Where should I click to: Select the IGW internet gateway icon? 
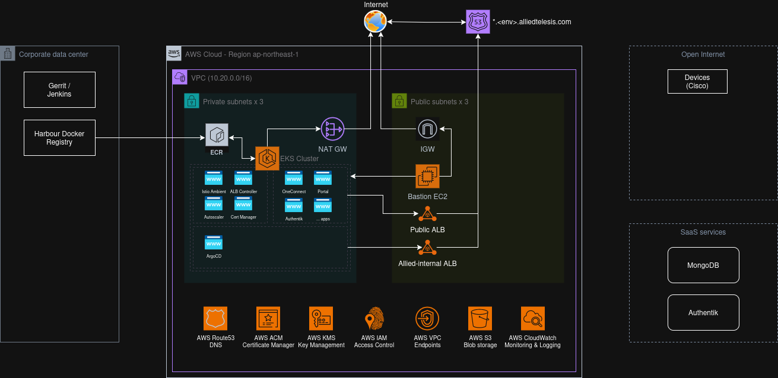[x=427, y=129]
